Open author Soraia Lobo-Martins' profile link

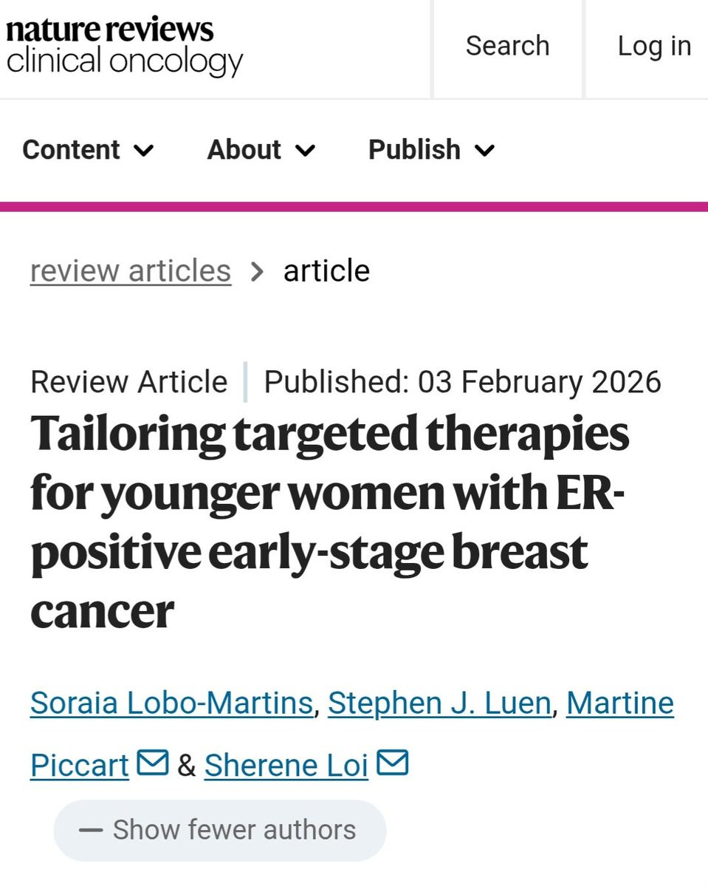pos(171,703)
